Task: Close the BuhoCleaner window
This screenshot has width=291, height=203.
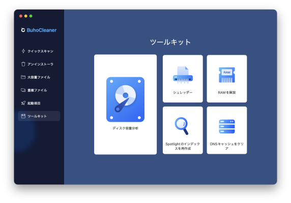Action: pos(21,16)
